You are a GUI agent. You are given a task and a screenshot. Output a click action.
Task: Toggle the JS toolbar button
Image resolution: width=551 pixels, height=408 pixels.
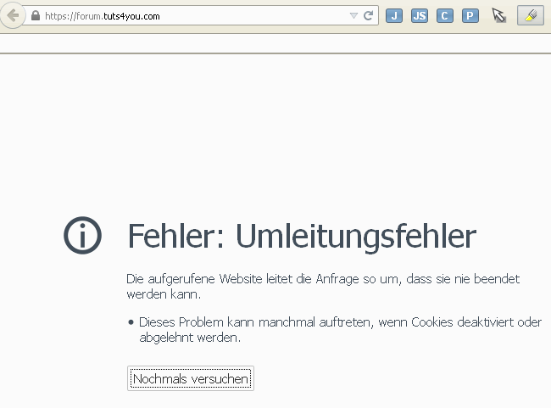coord(420,16)
